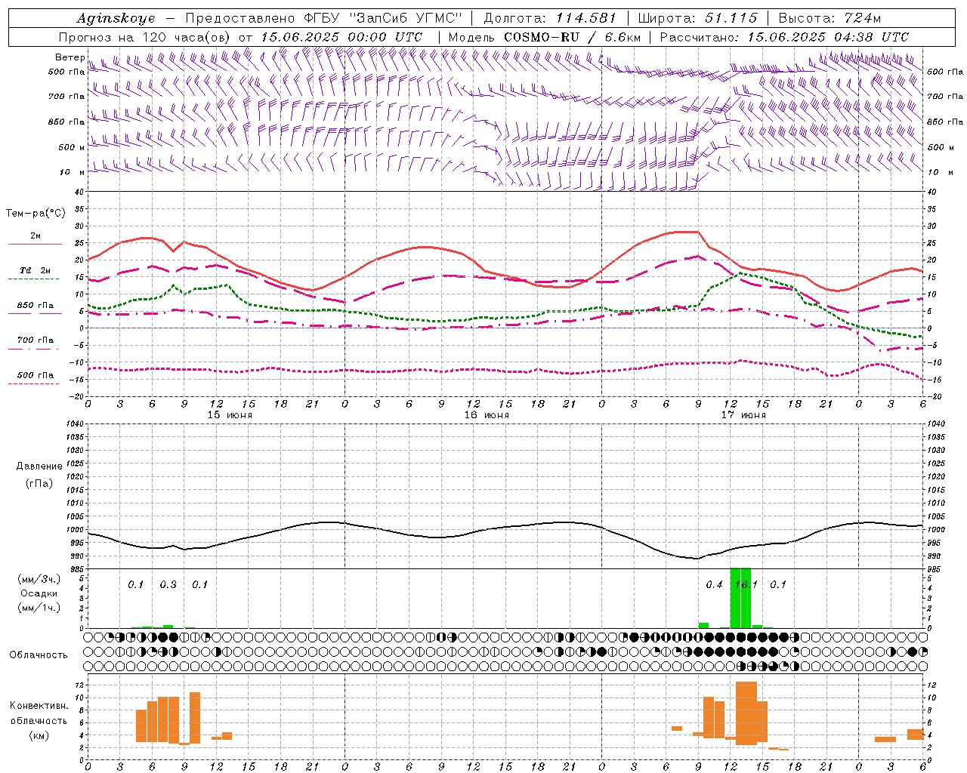Screen dimensions: 967x773
Task: Click the station name Aginskoye in header
Action: pos(116,18)
